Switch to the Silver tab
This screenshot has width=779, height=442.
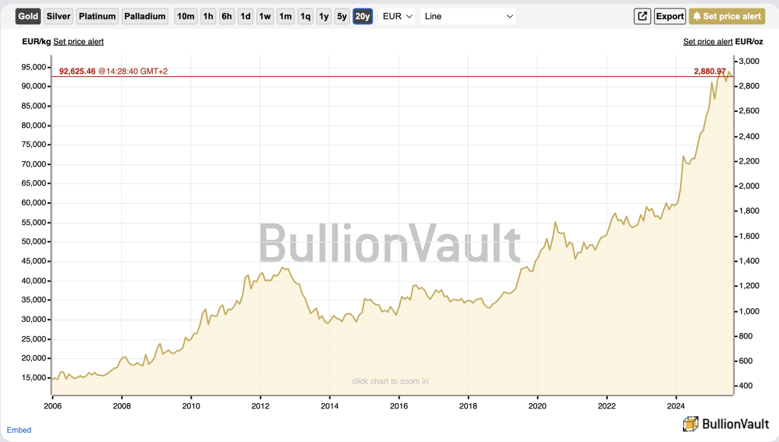[x=59, y=17]
